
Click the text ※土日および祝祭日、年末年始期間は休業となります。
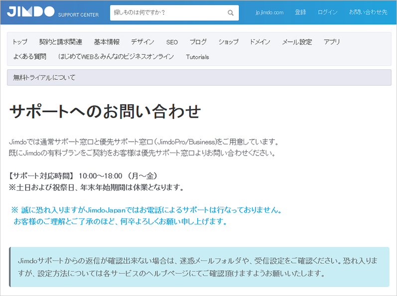pyautogui.click(x=96, y=187)
